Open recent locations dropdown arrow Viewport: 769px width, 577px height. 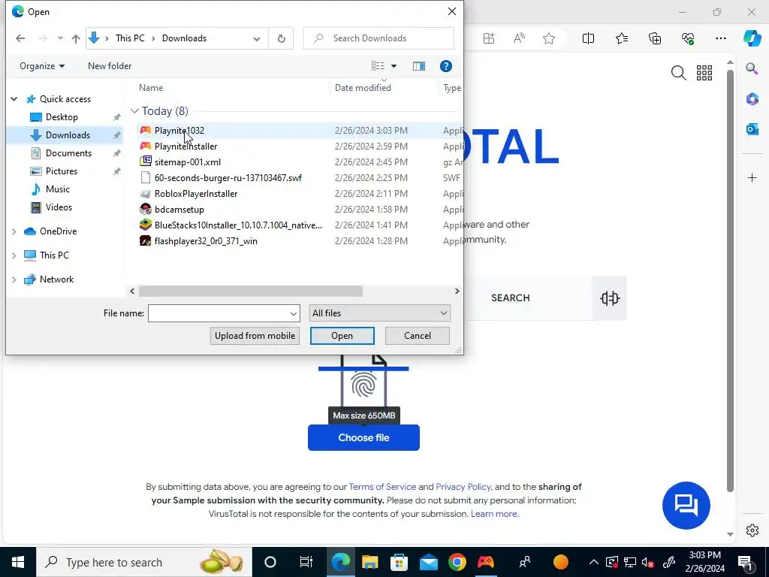(x=60, y=38)
